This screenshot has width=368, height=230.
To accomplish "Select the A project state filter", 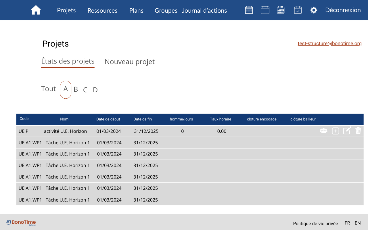I will click(66, 89).
